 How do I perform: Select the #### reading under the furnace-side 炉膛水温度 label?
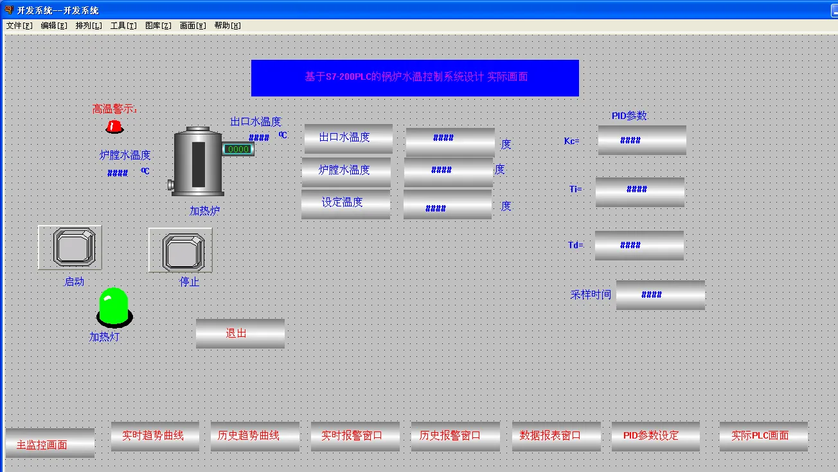click(x=118, y=173)
